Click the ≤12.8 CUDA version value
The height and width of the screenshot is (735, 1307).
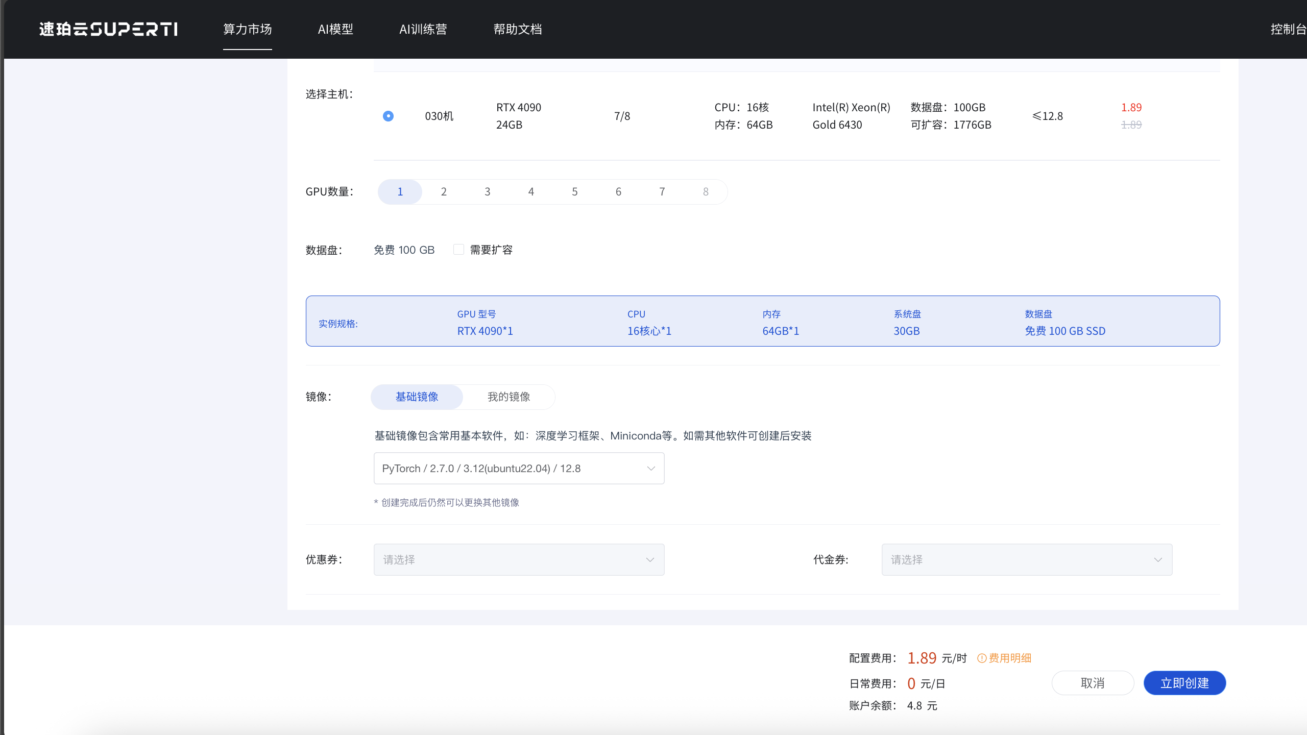1047,116
